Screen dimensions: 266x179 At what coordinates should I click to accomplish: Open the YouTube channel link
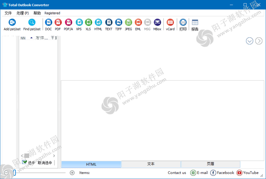pos(248,172)
